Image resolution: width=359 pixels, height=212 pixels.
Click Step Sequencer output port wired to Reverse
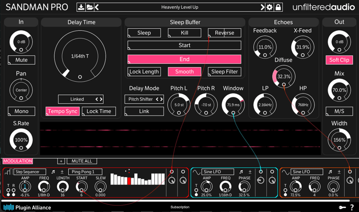172,171
